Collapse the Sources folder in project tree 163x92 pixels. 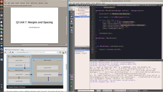pos(77,14)
